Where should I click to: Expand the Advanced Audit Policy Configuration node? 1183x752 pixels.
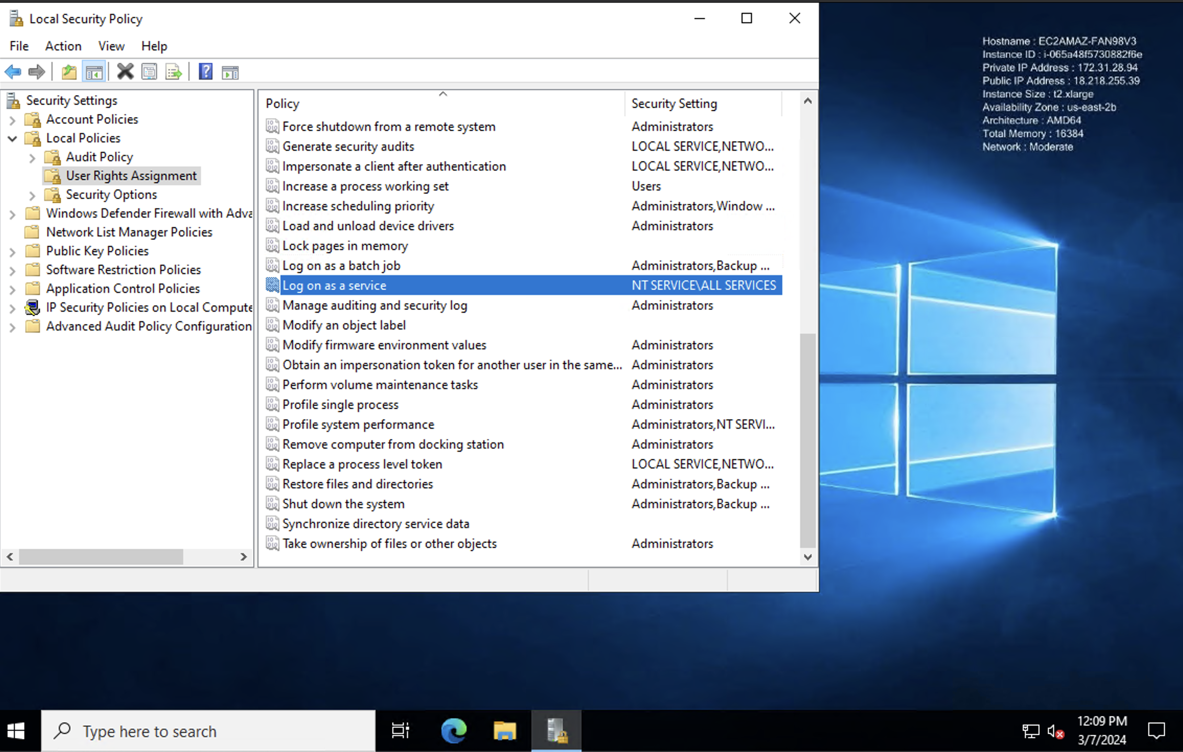click(x=12, y=325)
